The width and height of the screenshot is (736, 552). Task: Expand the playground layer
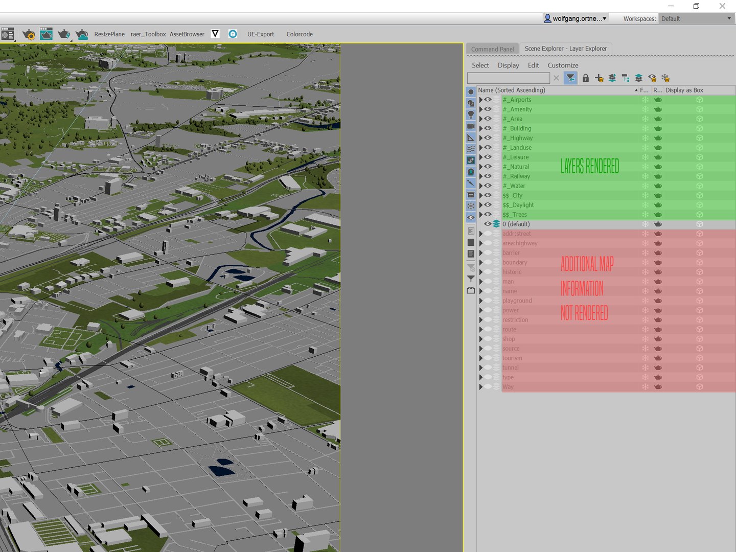tap(480, 301)
